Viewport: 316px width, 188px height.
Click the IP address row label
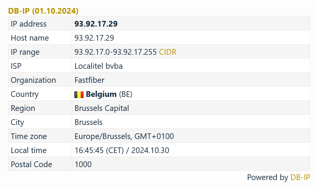click(x=28, y=24)
